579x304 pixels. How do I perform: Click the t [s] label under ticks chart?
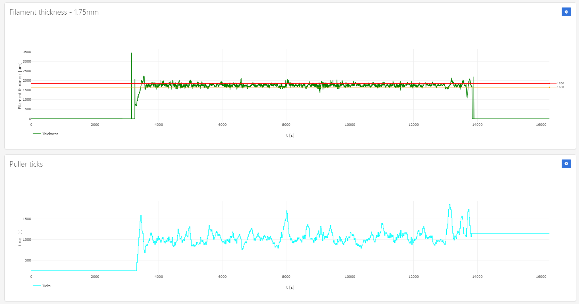290,287
